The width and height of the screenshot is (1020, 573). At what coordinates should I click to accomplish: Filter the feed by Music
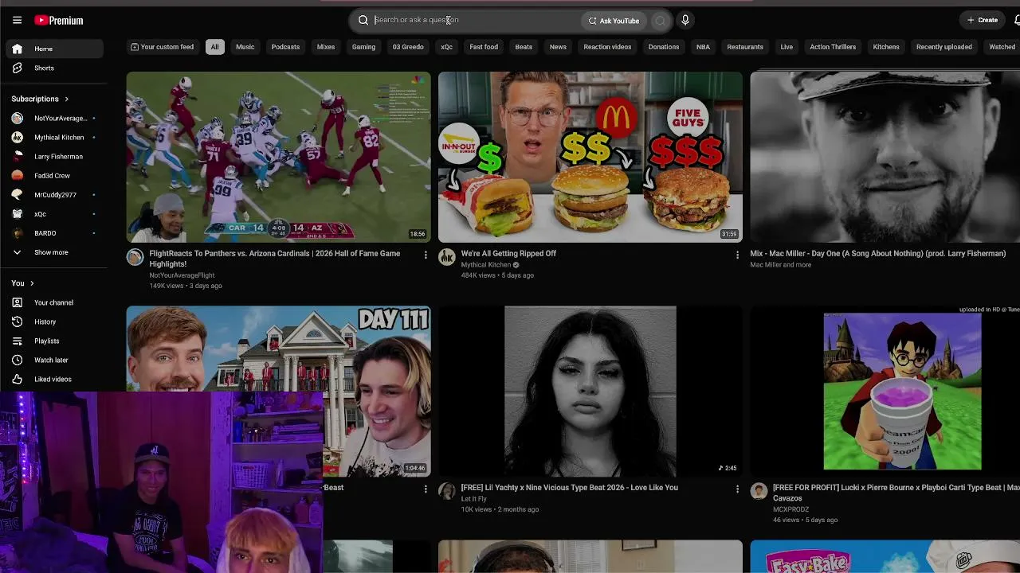click(245, 47)
